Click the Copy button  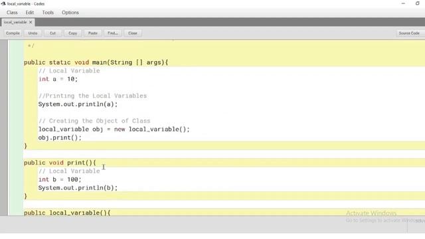pyautogui.click(x=72, y=33)
